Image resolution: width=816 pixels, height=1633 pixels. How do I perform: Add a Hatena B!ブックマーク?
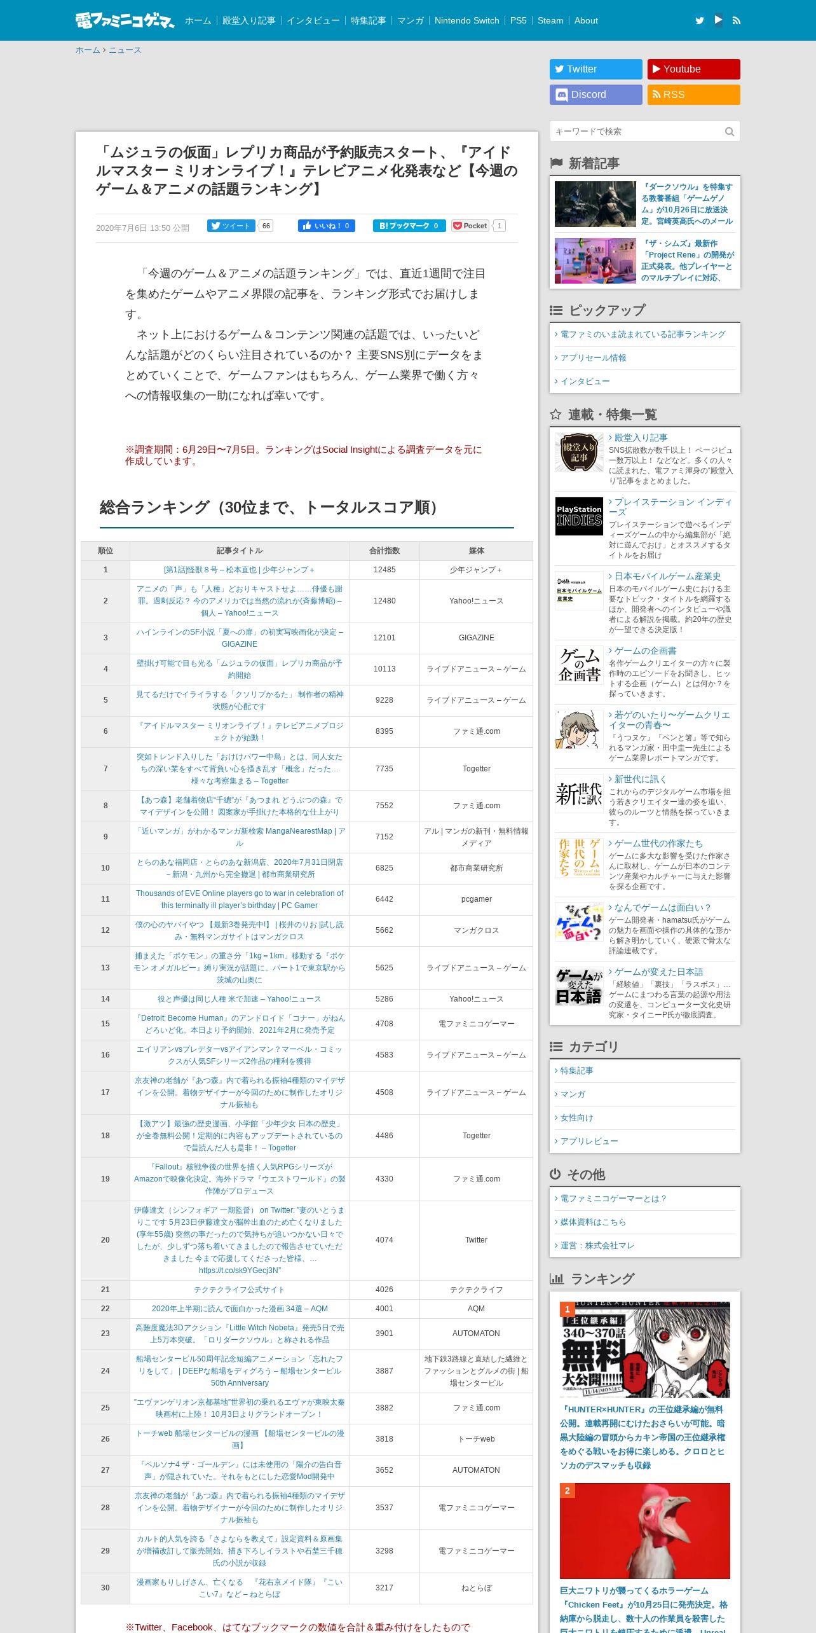pyautogui.click(x=409, y=226)
